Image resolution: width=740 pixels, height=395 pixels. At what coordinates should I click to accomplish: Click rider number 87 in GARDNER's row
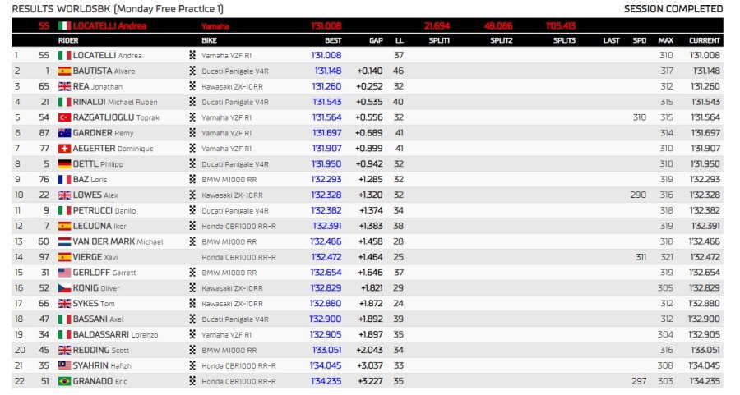[x=44, y=133]
